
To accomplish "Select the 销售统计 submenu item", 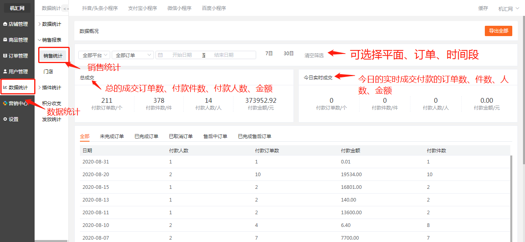I will pos(52,56).
